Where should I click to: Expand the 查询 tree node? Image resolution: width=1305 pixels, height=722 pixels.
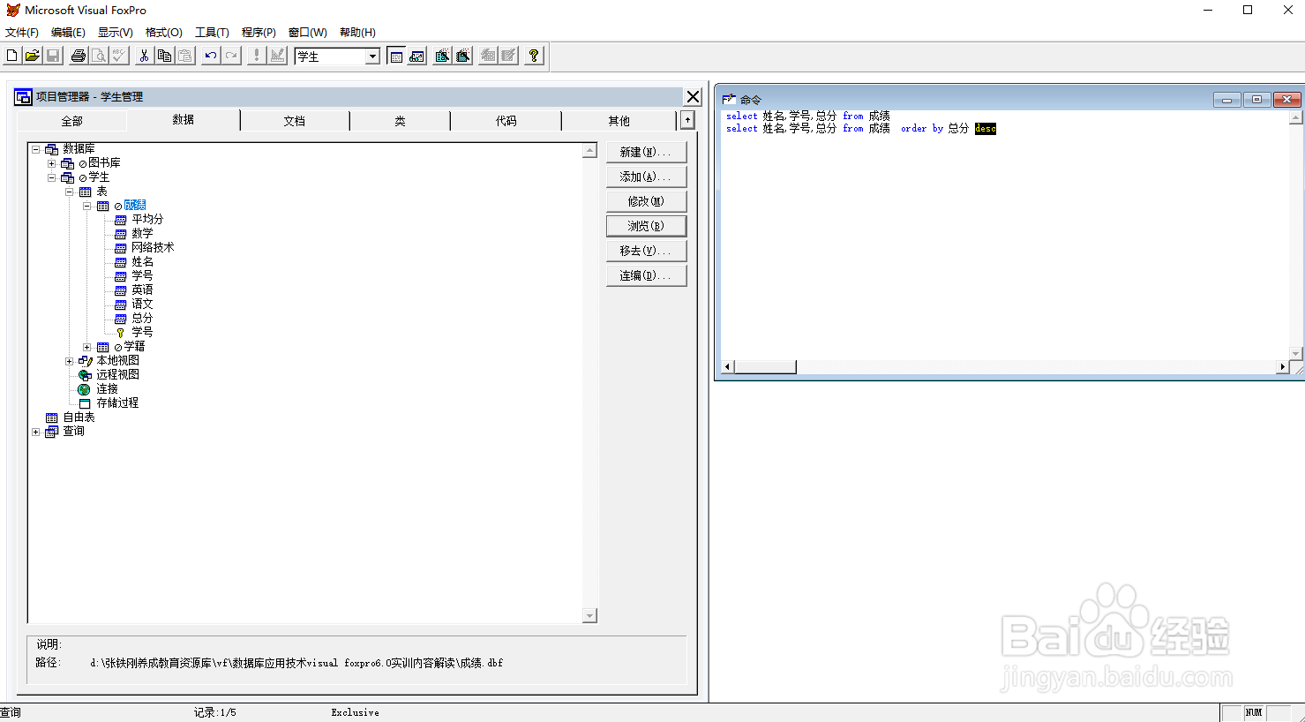point(36,432)
